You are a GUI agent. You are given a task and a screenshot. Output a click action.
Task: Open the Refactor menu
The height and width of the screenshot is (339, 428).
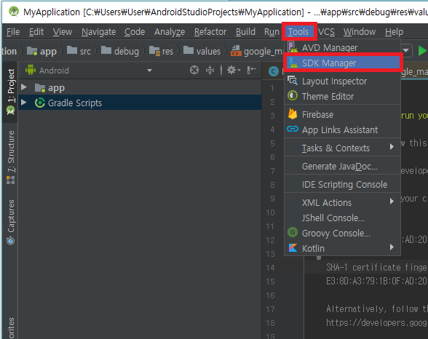[x=210, y=32]
